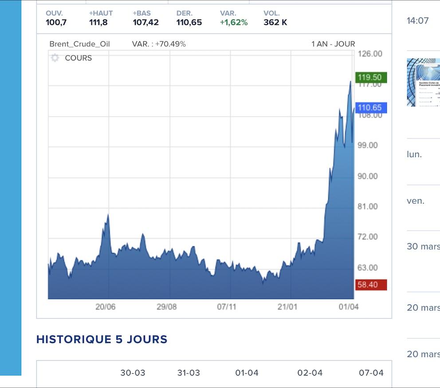Click the 20/06 date on chart axis
This screenshot has height=388, width=440.
[x=106, y=307]
